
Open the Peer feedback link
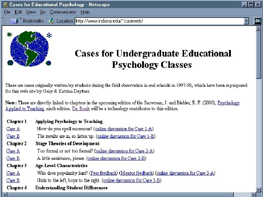(103, 173)
